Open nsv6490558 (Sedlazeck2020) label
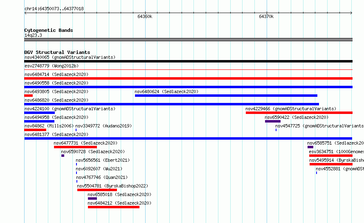Screen dimensions: 364x223 [x=56, y=83]
